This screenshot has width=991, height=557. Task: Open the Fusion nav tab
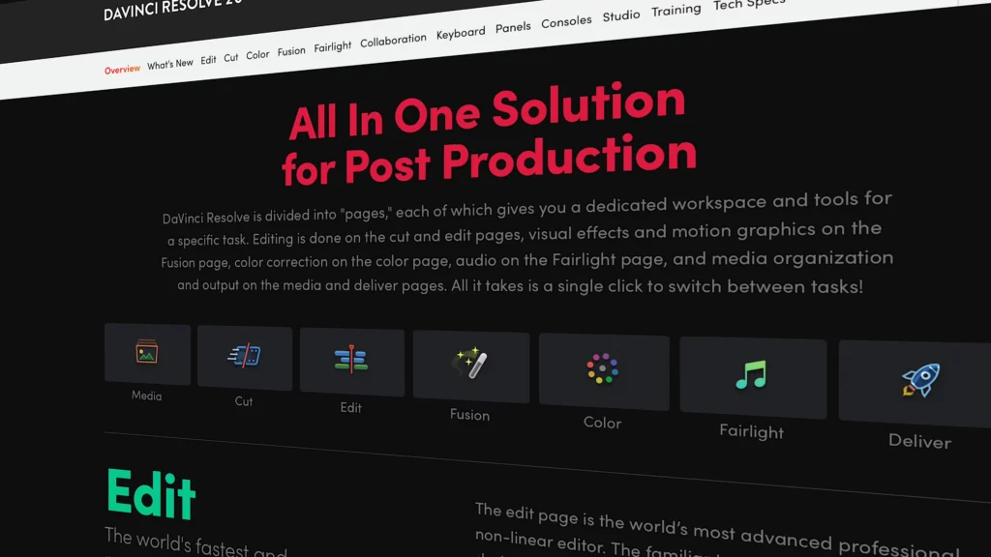291,51
